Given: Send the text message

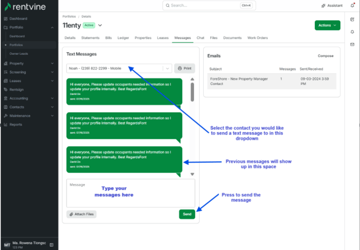Looking at the screenshot, I should 187,214.
